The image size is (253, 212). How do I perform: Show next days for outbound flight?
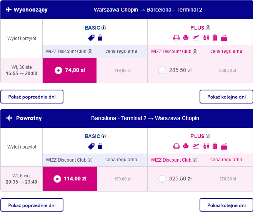pyautogui.click(x=226, y=97)
